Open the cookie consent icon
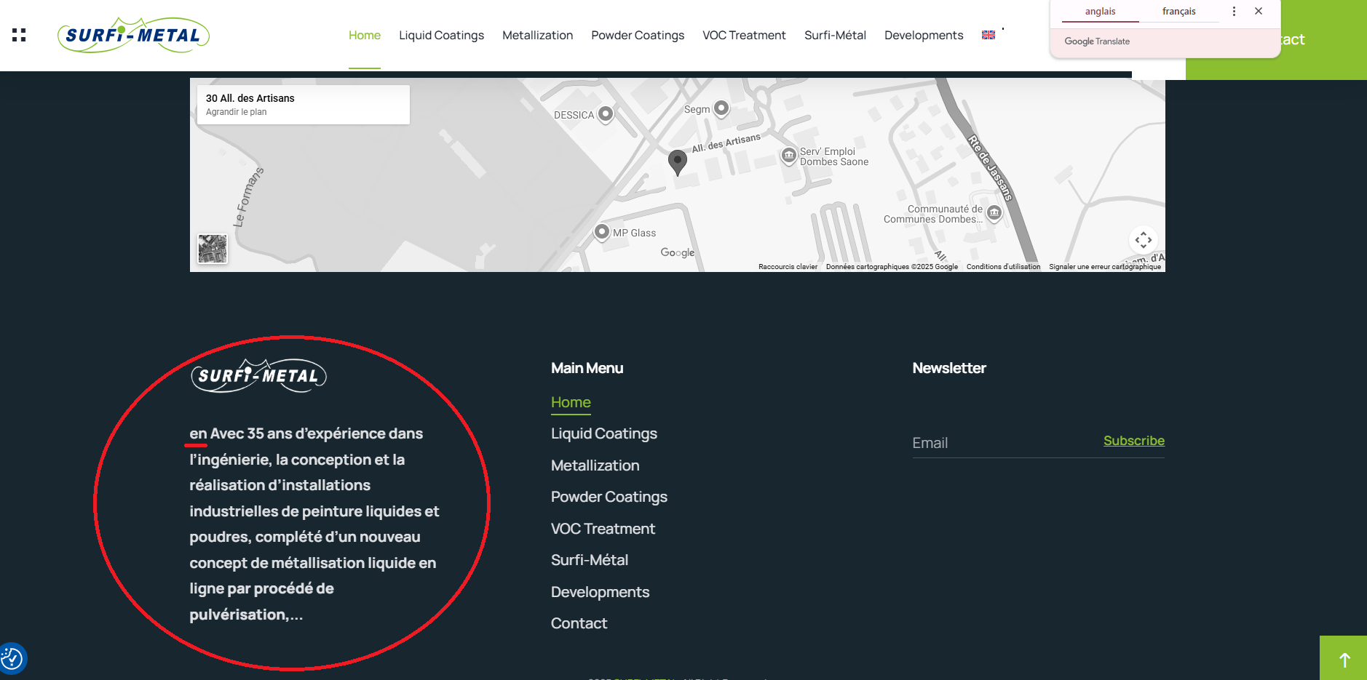The height and width of the screenshot is (680, 1367). coord(12,659)
